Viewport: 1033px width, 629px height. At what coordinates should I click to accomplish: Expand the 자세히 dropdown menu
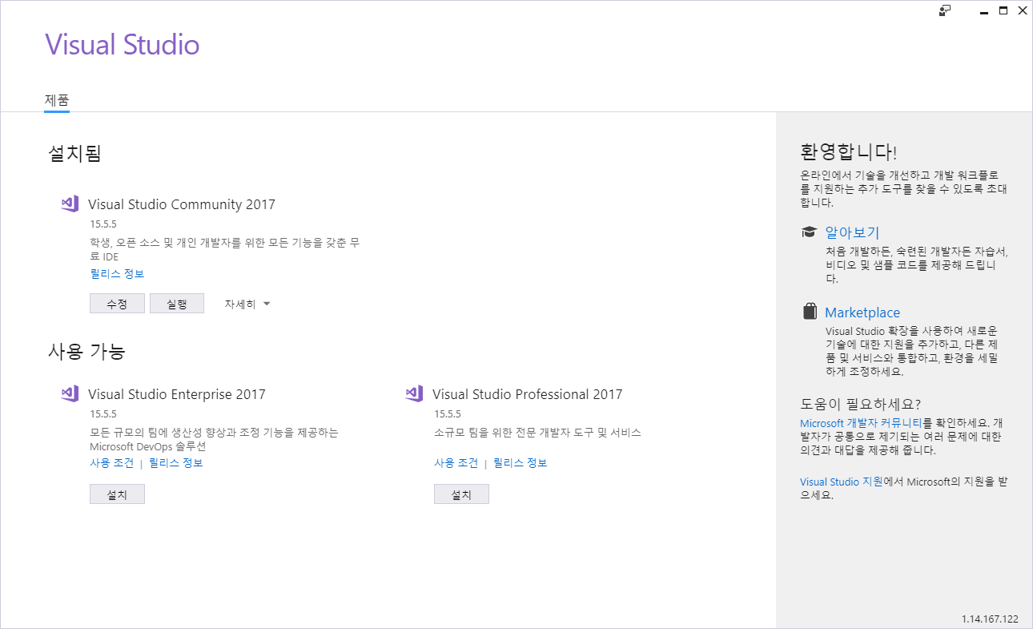247,304
